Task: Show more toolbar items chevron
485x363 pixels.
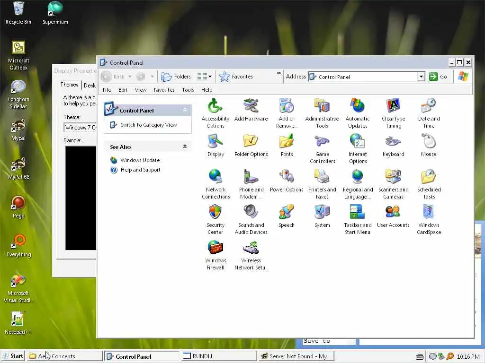Action: (x=278, y=73)
